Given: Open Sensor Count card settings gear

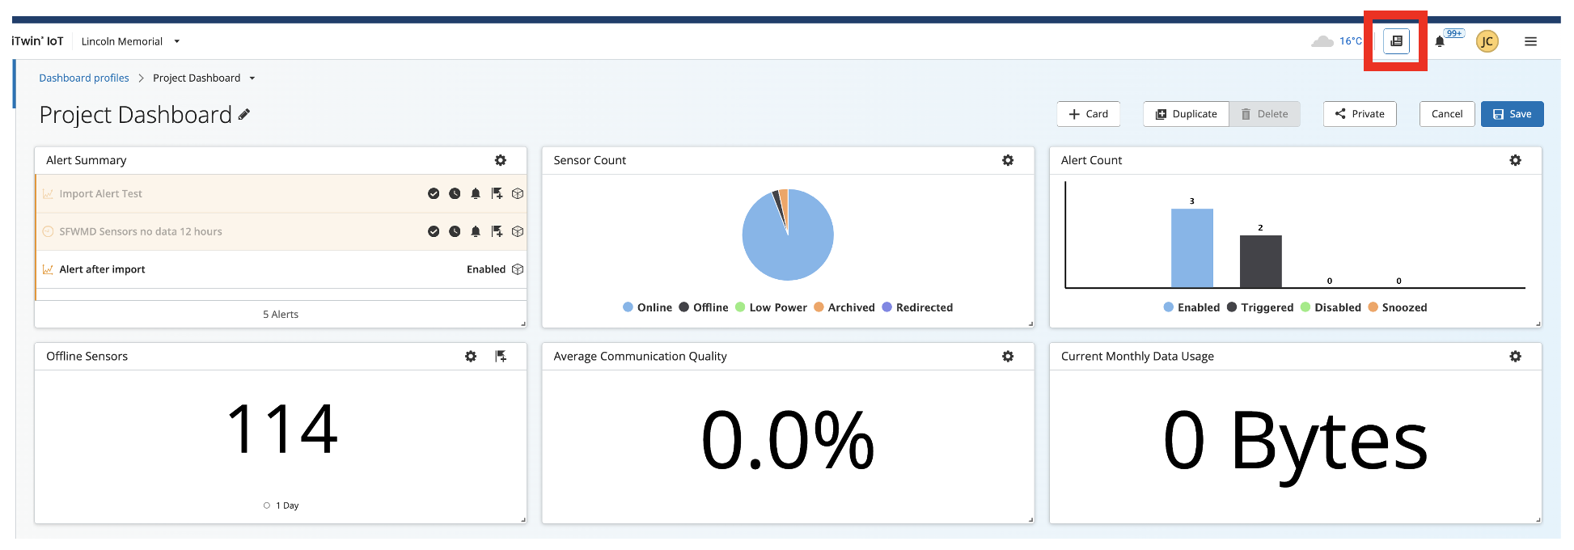Looking at the screenshot, I should [1008, 160].
